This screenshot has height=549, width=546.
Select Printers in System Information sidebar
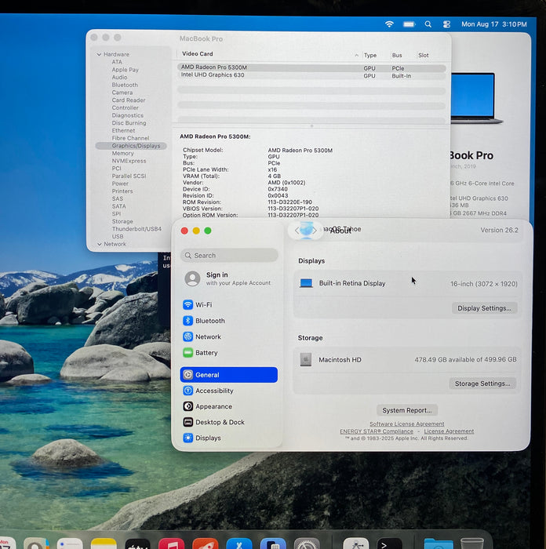[x=122, y=191]
